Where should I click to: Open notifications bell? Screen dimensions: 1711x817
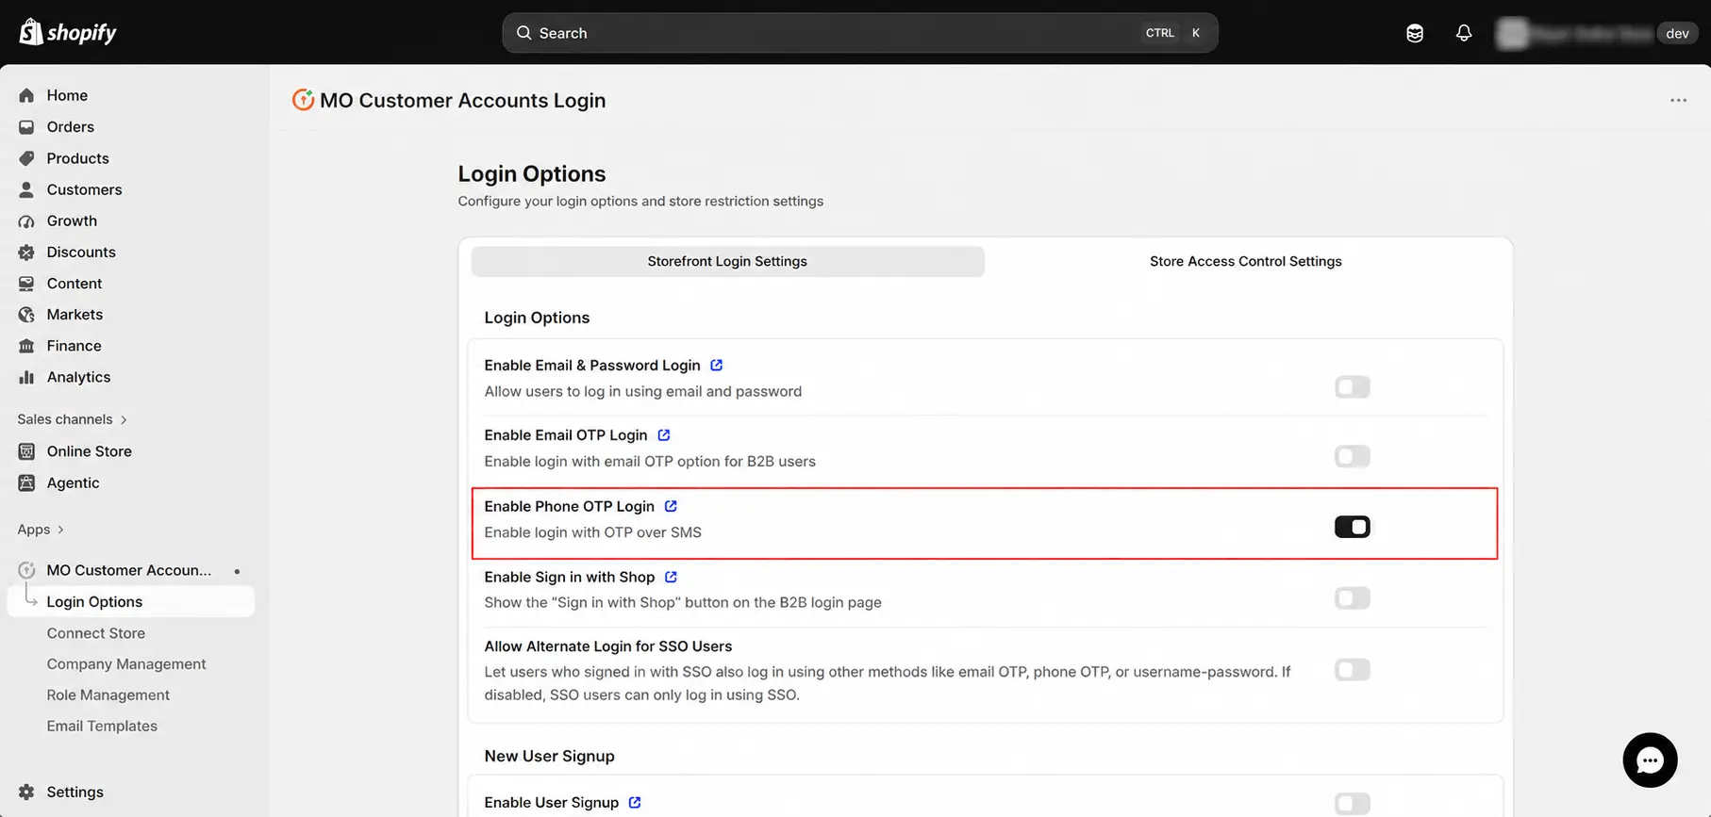tap(1464, 33)
